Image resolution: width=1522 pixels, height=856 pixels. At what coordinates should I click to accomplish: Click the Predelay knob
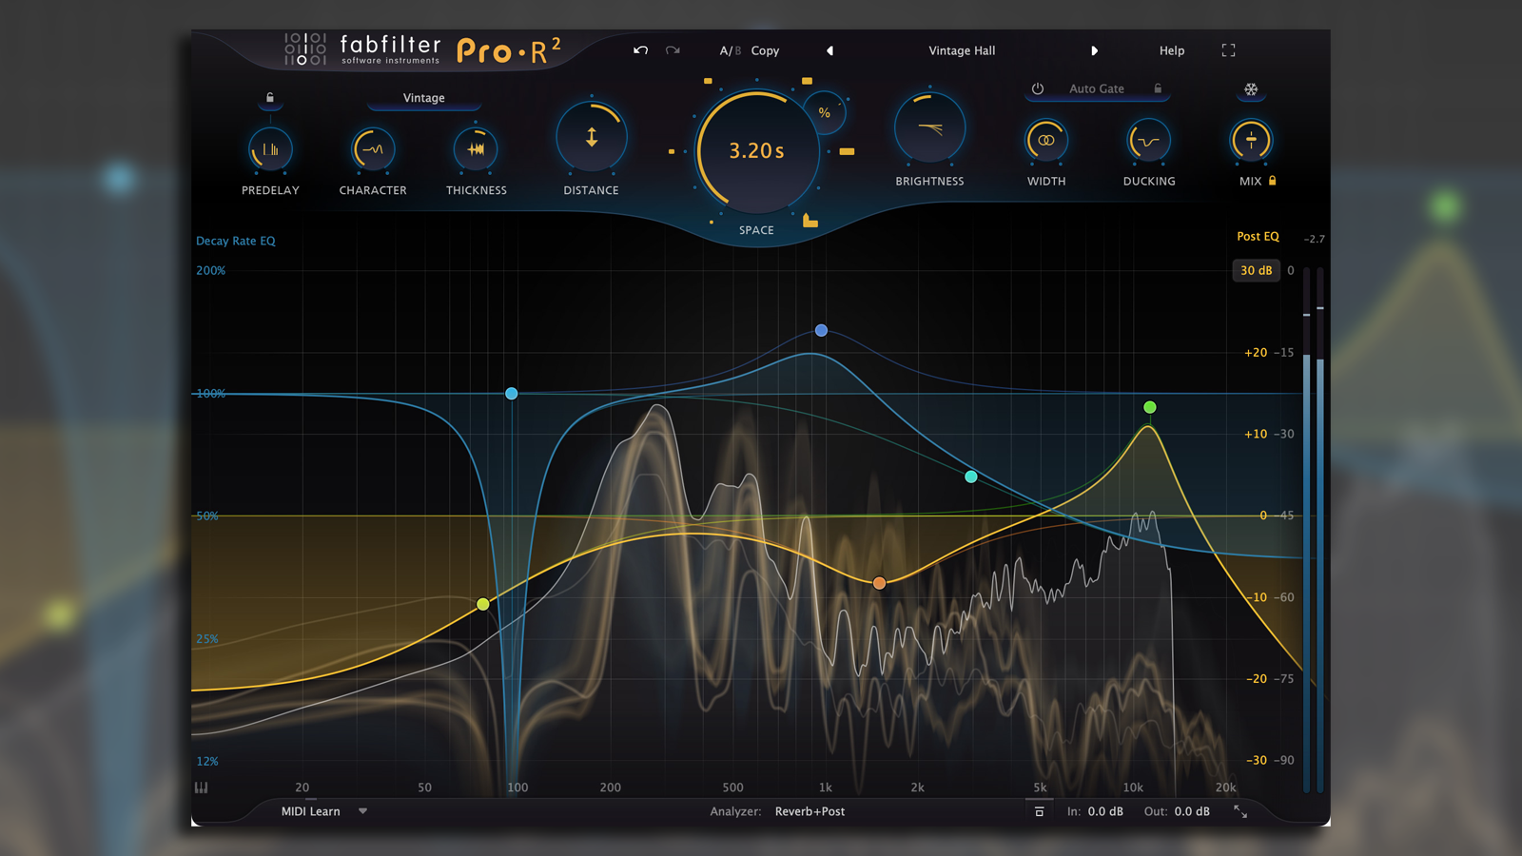coord(270,149)
